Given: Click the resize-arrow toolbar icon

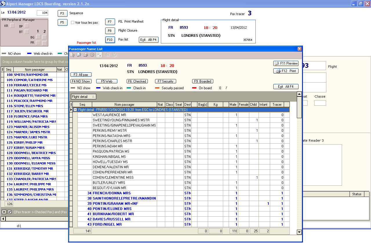Looking at the screenshot, I should click(x=99, y=55).
